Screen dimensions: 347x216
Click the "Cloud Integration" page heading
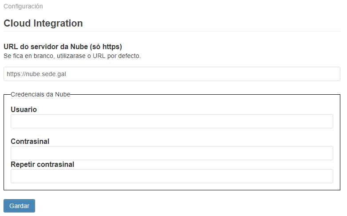click(x=43, y=23)
